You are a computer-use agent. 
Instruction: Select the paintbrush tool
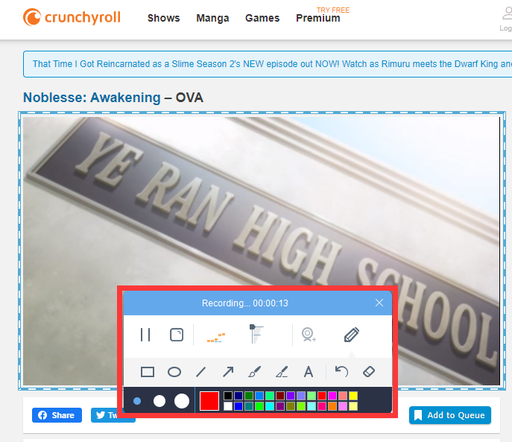255,372
